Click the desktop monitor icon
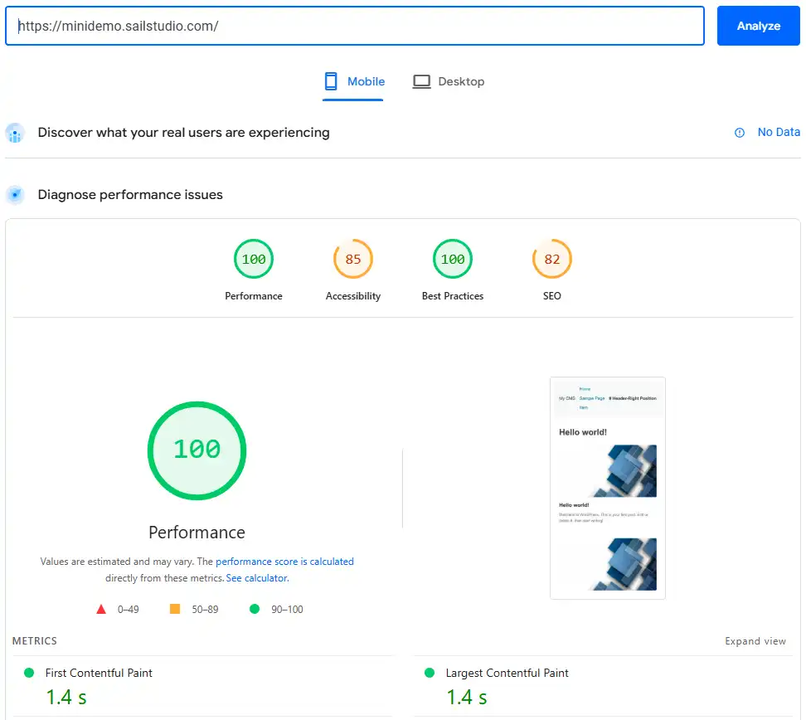 422,81
